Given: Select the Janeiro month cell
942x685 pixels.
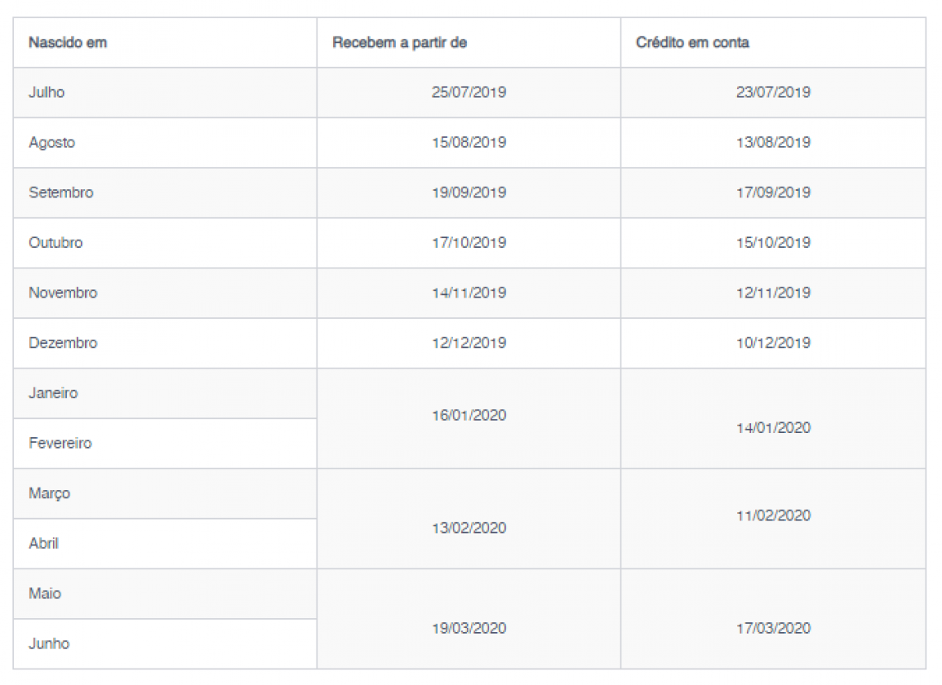Looking at the screenshot, I should click(53, 393).
